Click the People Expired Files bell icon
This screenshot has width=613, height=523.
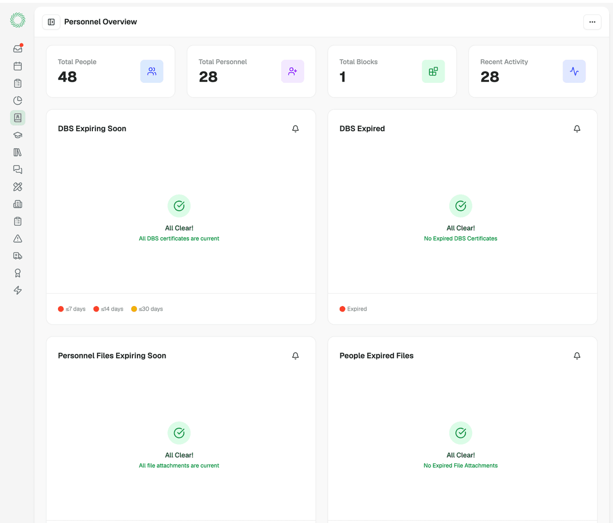point(577,356)
